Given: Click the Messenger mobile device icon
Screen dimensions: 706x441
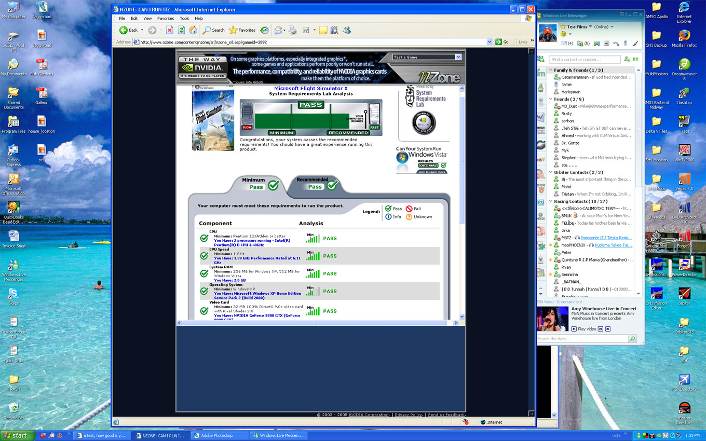Looking at the screenshot, I should [625, 44].
